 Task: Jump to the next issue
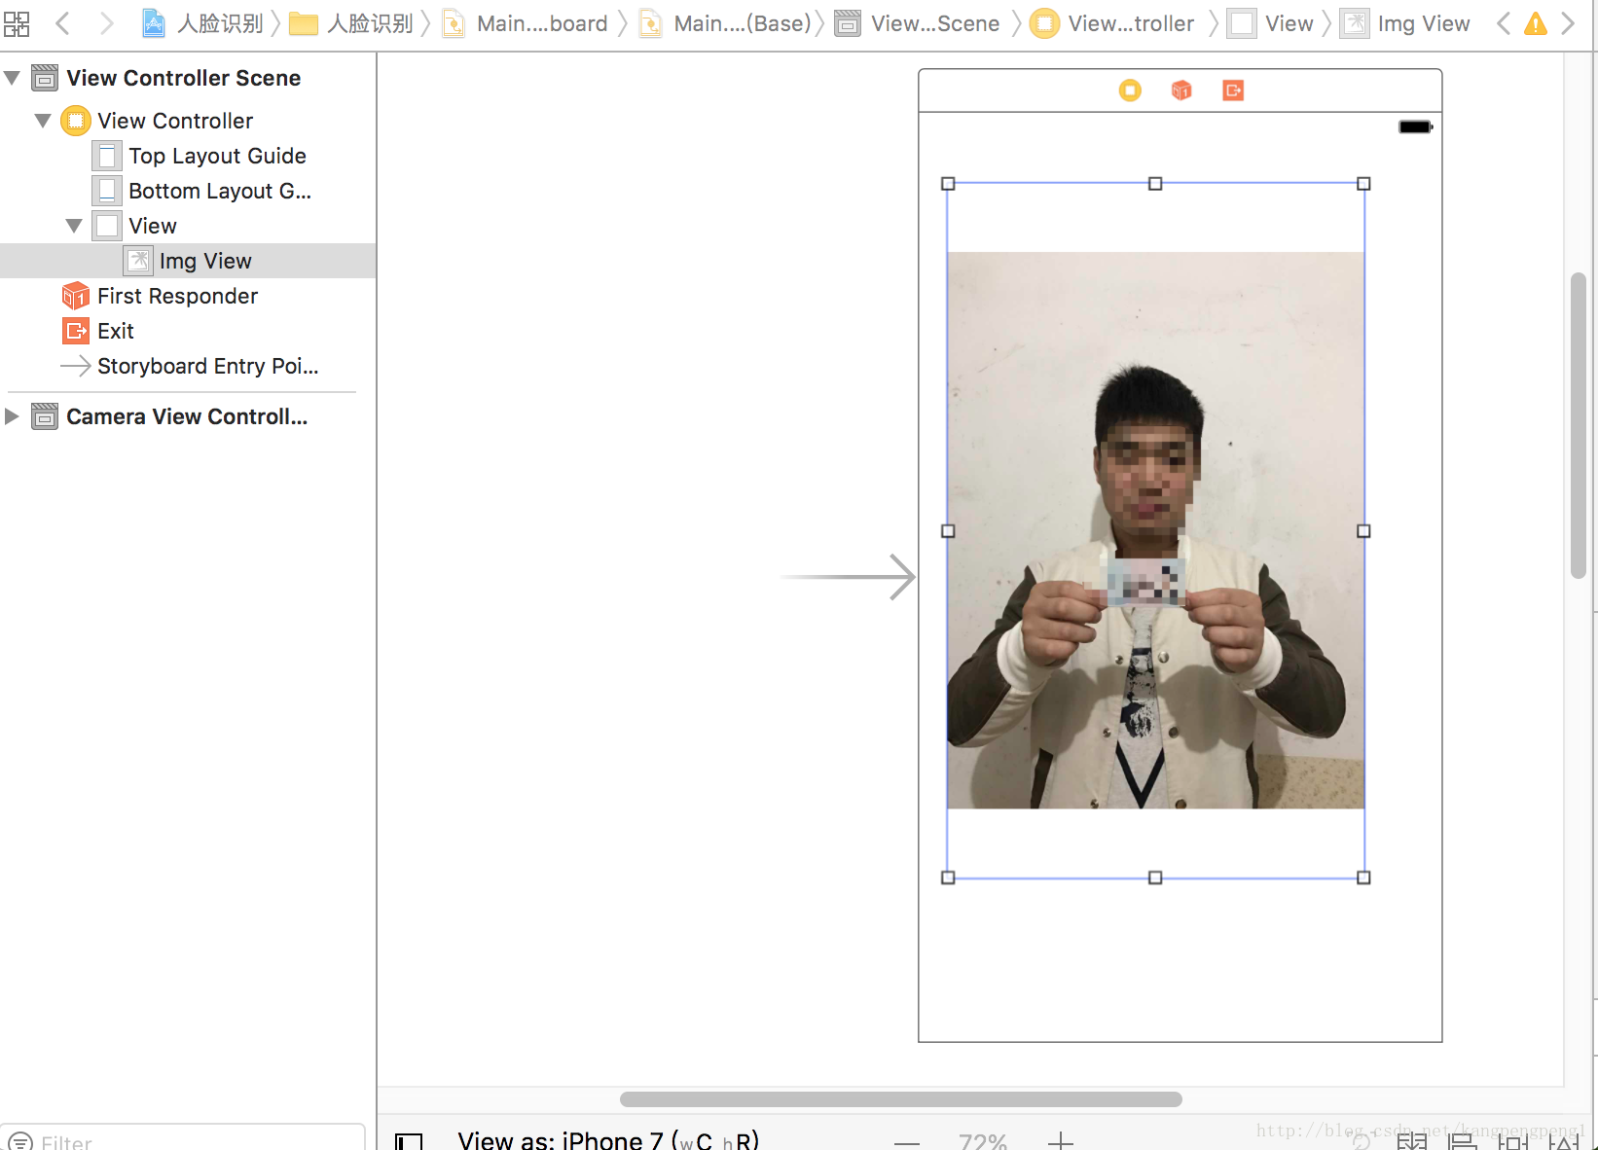pos(1568,23)
